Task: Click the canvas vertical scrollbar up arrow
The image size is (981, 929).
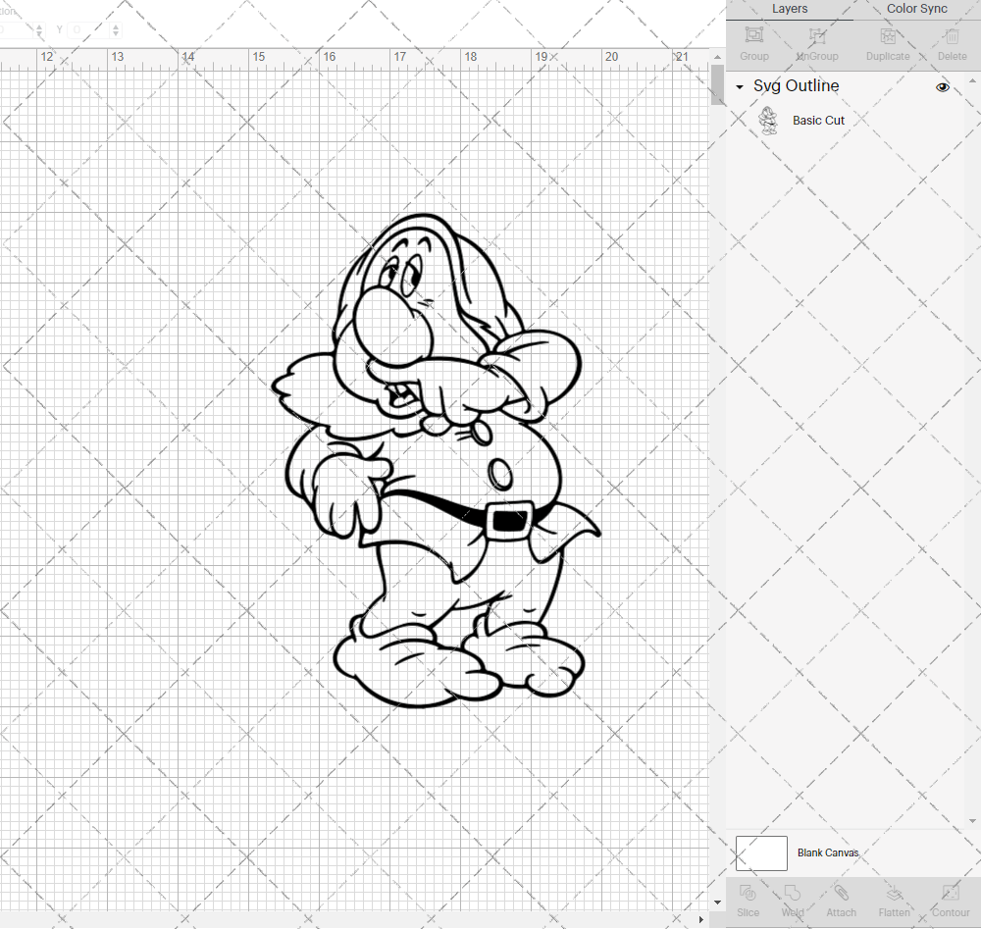Action: pos(717,57)
